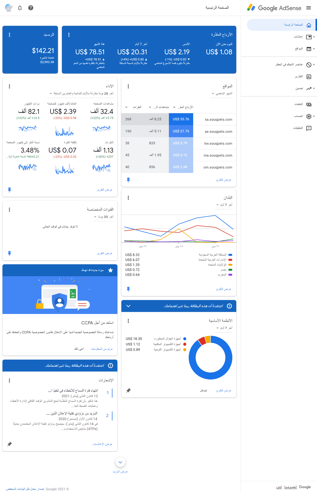This screenshot has height=493, width=317.
Task: Unpin the countries card
Action: click(x=128, y=289)
